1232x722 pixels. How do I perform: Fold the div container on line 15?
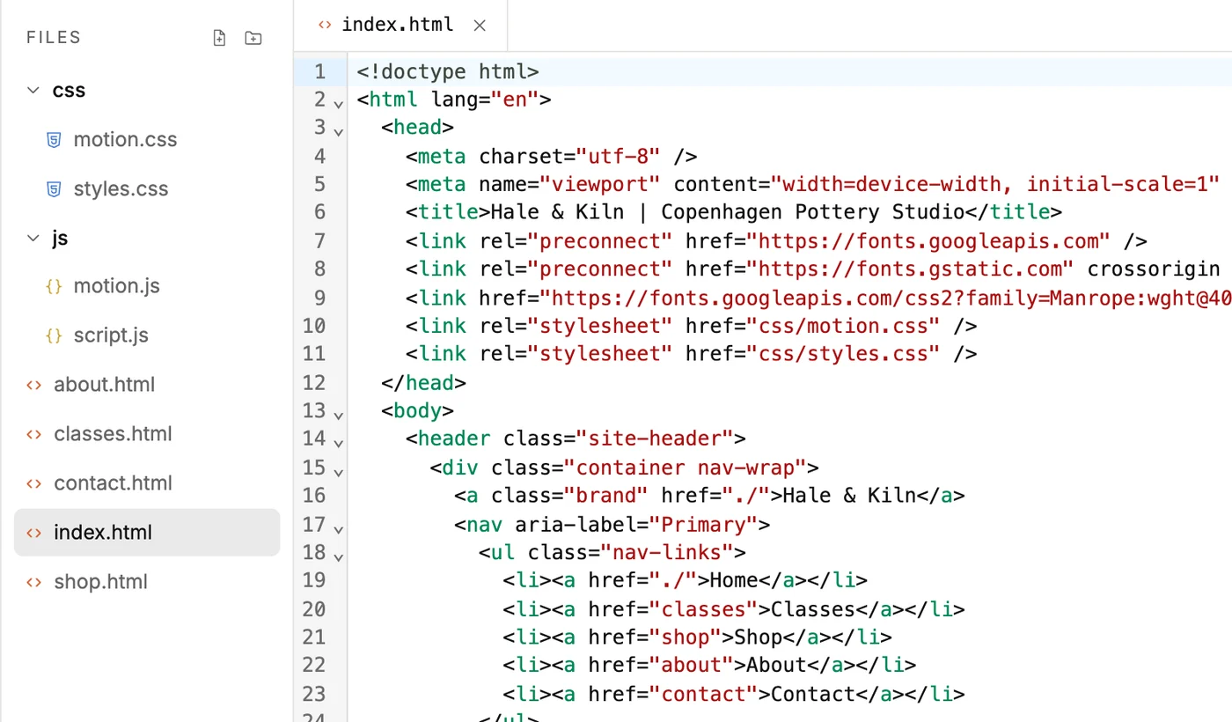click(x=338, y=471)
